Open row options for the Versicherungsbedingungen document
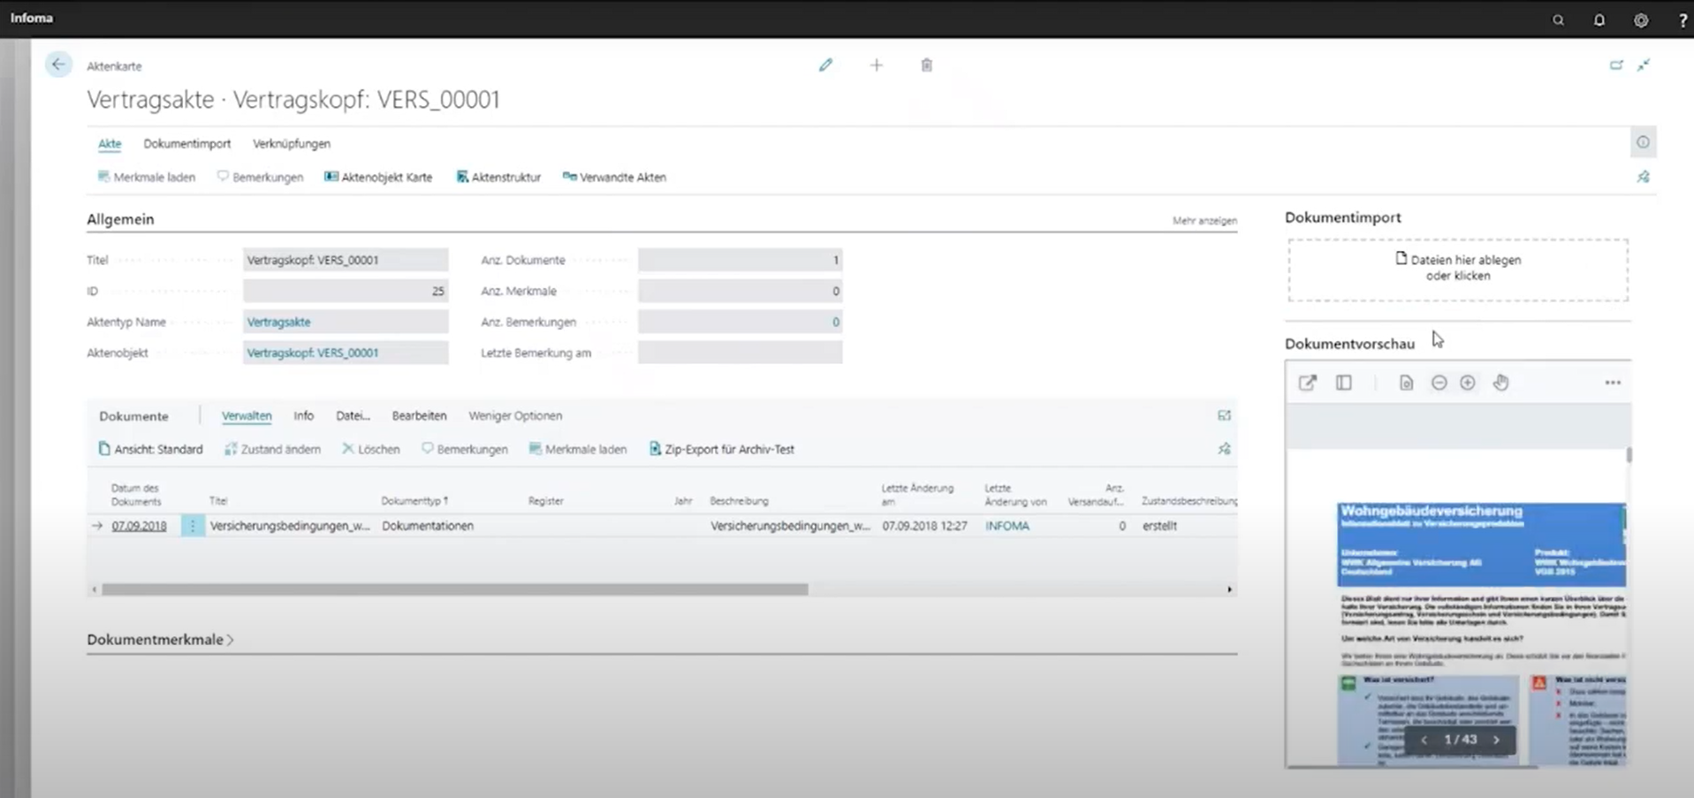This screenshot has width=1694, height=798. [193, 526]
